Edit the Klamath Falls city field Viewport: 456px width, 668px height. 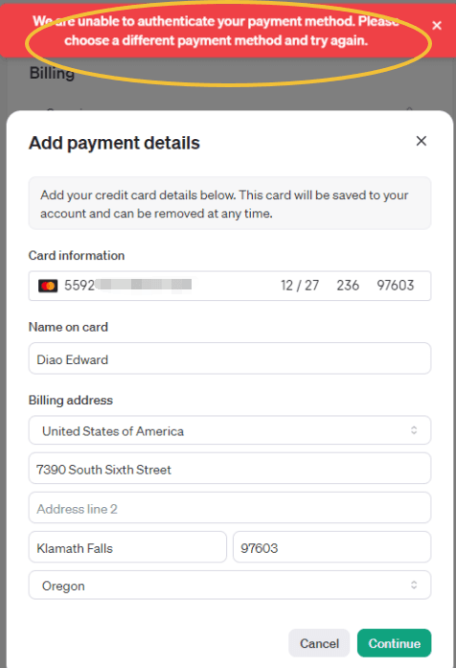(x=127, y=547)
